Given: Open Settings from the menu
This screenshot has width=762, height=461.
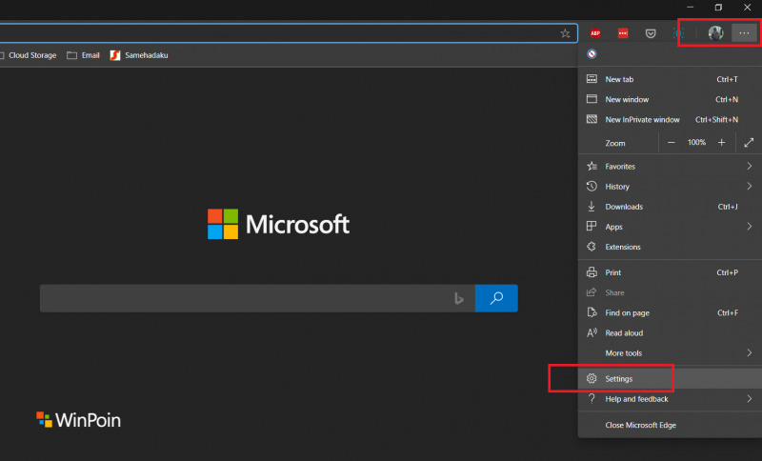Looking at the screenshot, I should (670, 379).
